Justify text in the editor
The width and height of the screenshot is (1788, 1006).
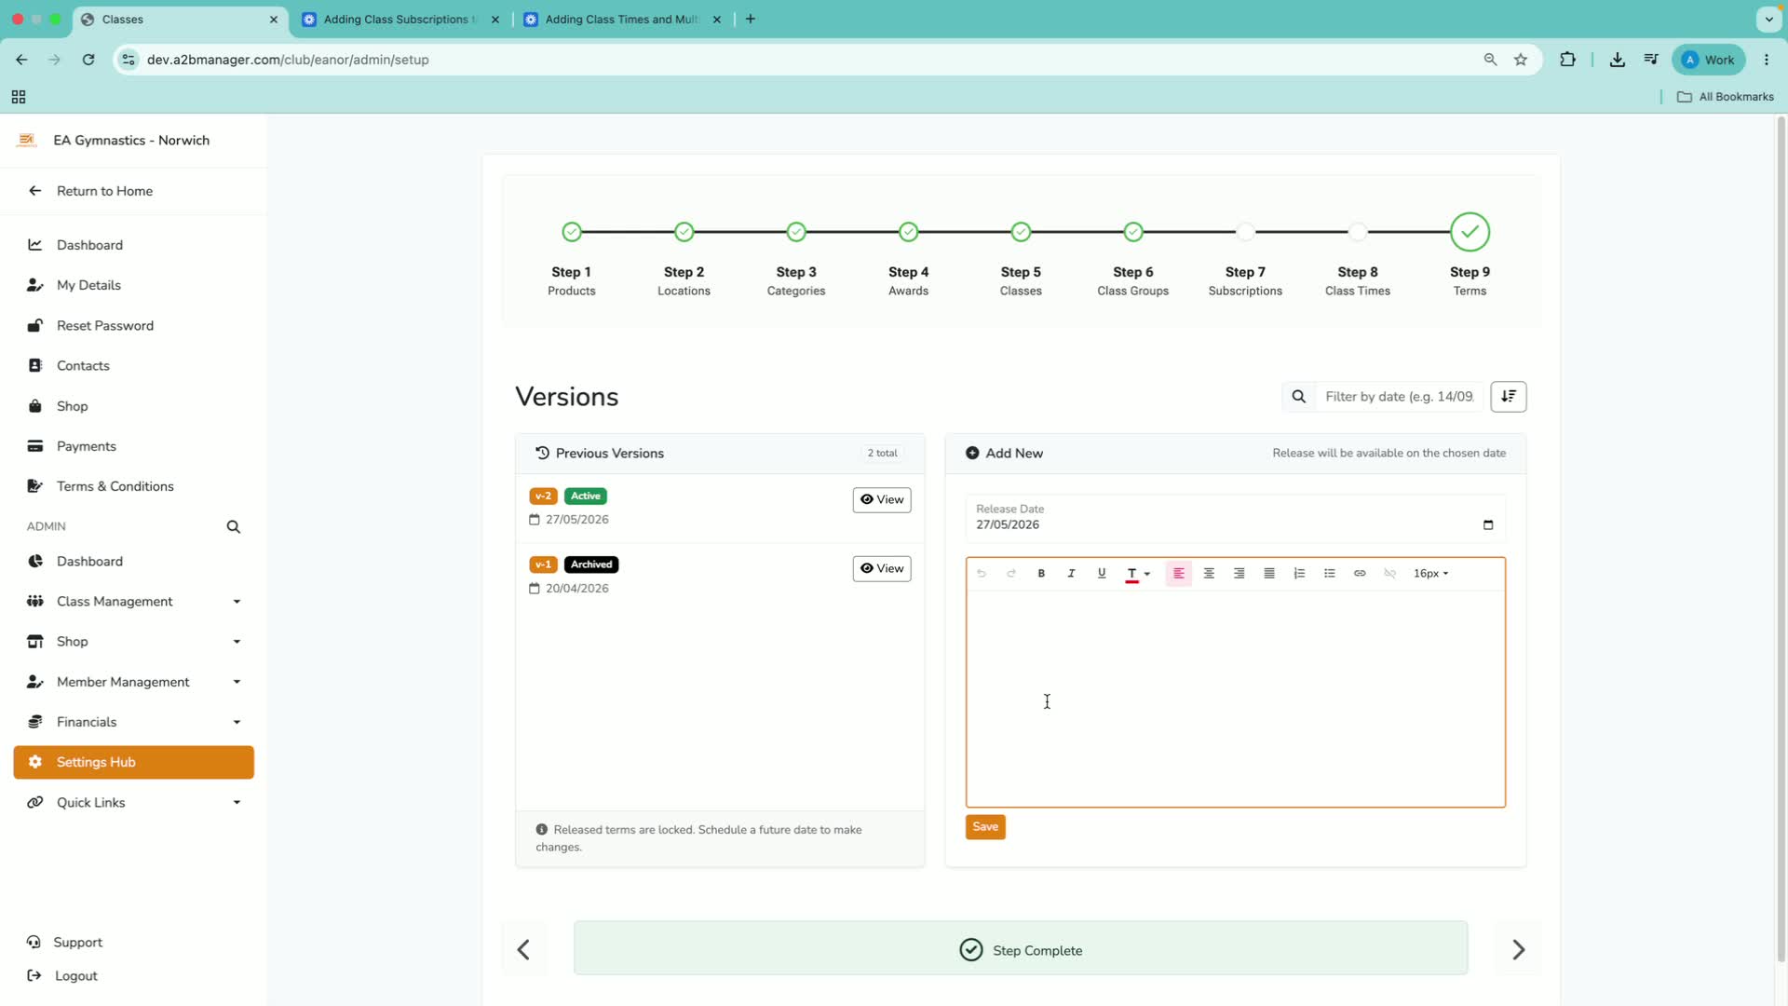click(1269, 573)
